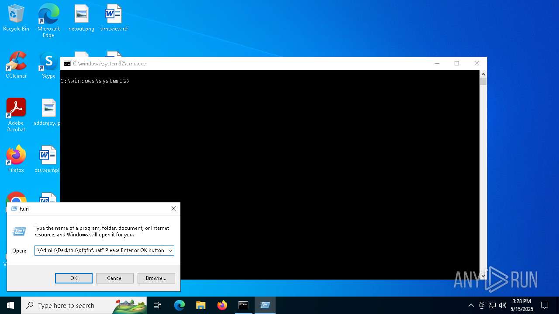Select the timeview.rtf document icon
The width and height of the screenshot is (559, 314).
(114, 18)
